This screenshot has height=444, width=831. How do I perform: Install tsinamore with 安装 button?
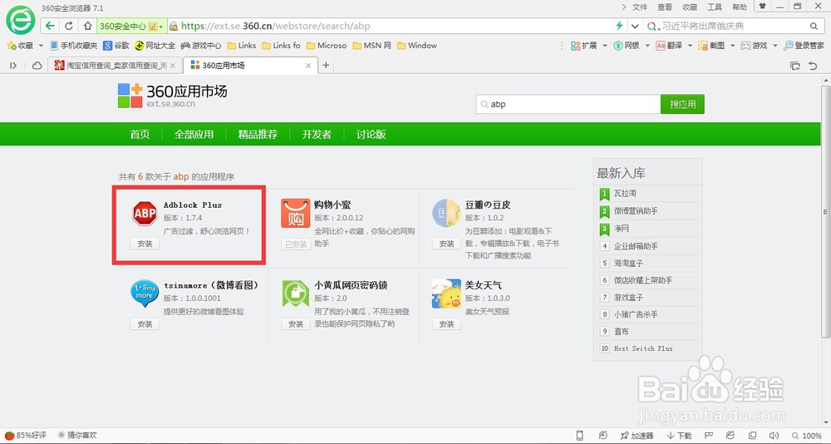tap(145, 324)
